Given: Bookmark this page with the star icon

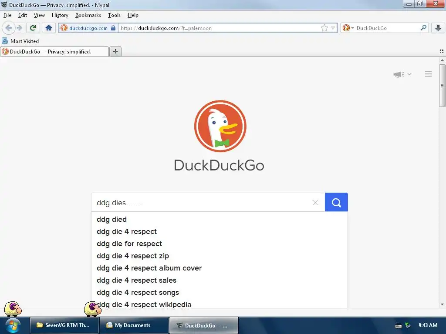Looking at the screenshot, I should 324,28.
